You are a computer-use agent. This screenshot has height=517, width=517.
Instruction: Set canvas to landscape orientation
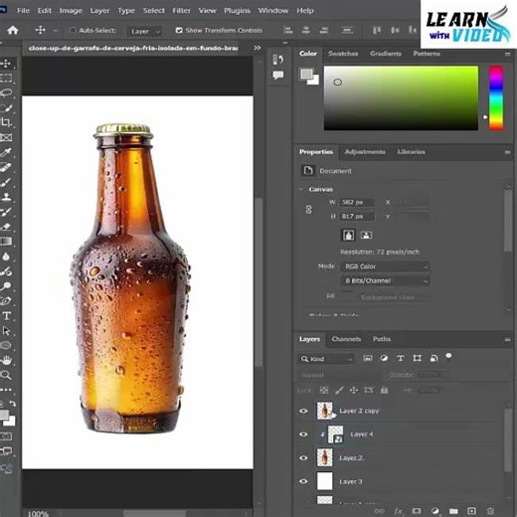click(366, 235)
